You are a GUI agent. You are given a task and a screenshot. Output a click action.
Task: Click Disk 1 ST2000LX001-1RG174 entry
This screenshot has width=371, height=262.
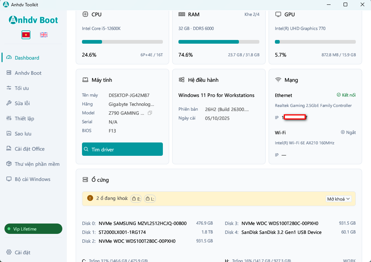click(x=147, y=232)
